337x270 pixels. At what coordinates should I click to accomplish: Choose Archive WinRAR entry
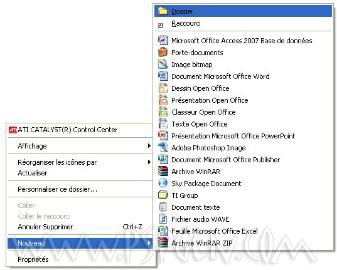click(243, 172)
